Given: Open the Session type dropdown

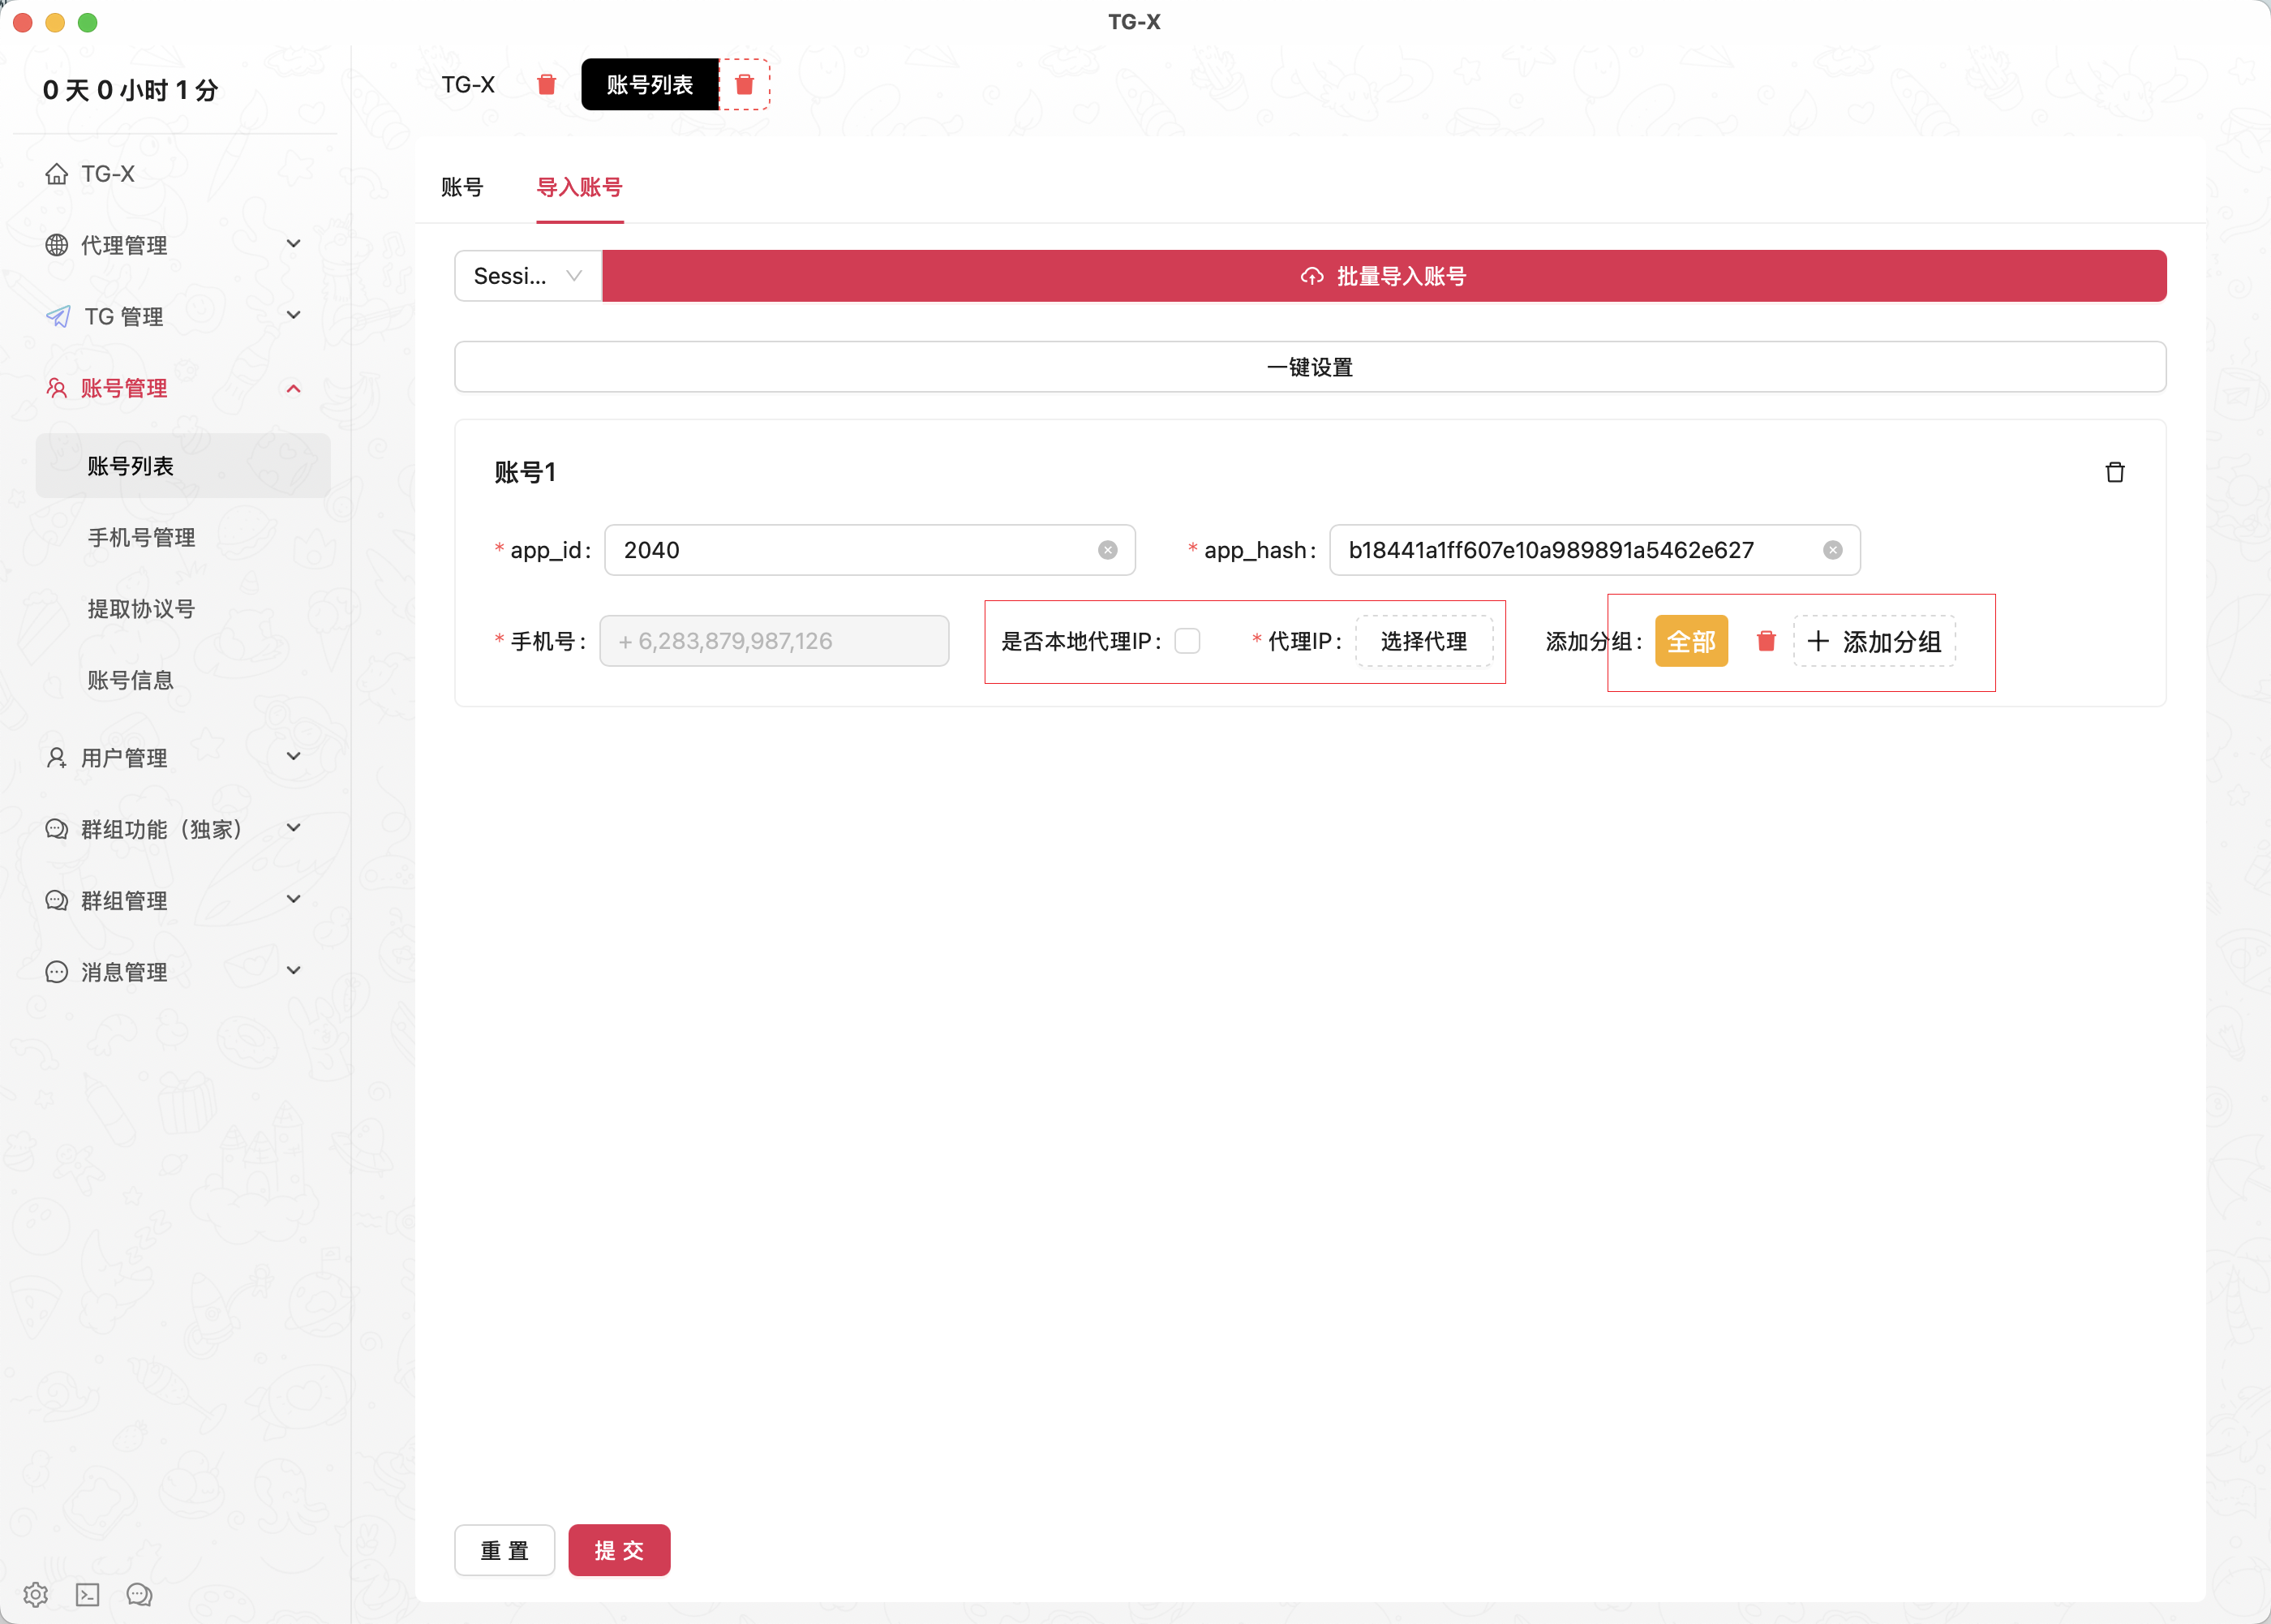Looking at the screenshot, I should click(528, 276).
